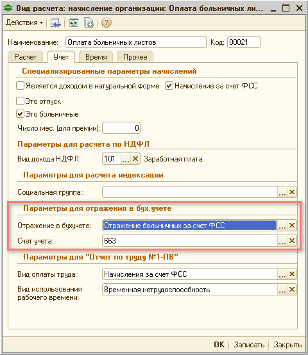
Task: Uncheck Начисление за счет ФСС checkbox
Action: 169,86
